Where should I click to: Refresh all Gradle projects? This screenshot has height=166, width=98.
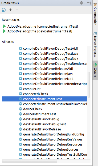click(4, 10)
